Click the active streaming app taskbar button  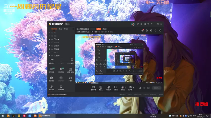pos(47,116)
